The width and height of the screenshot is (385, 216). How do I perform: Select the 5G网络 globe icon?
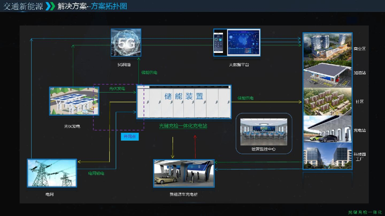tap(125, 43)
